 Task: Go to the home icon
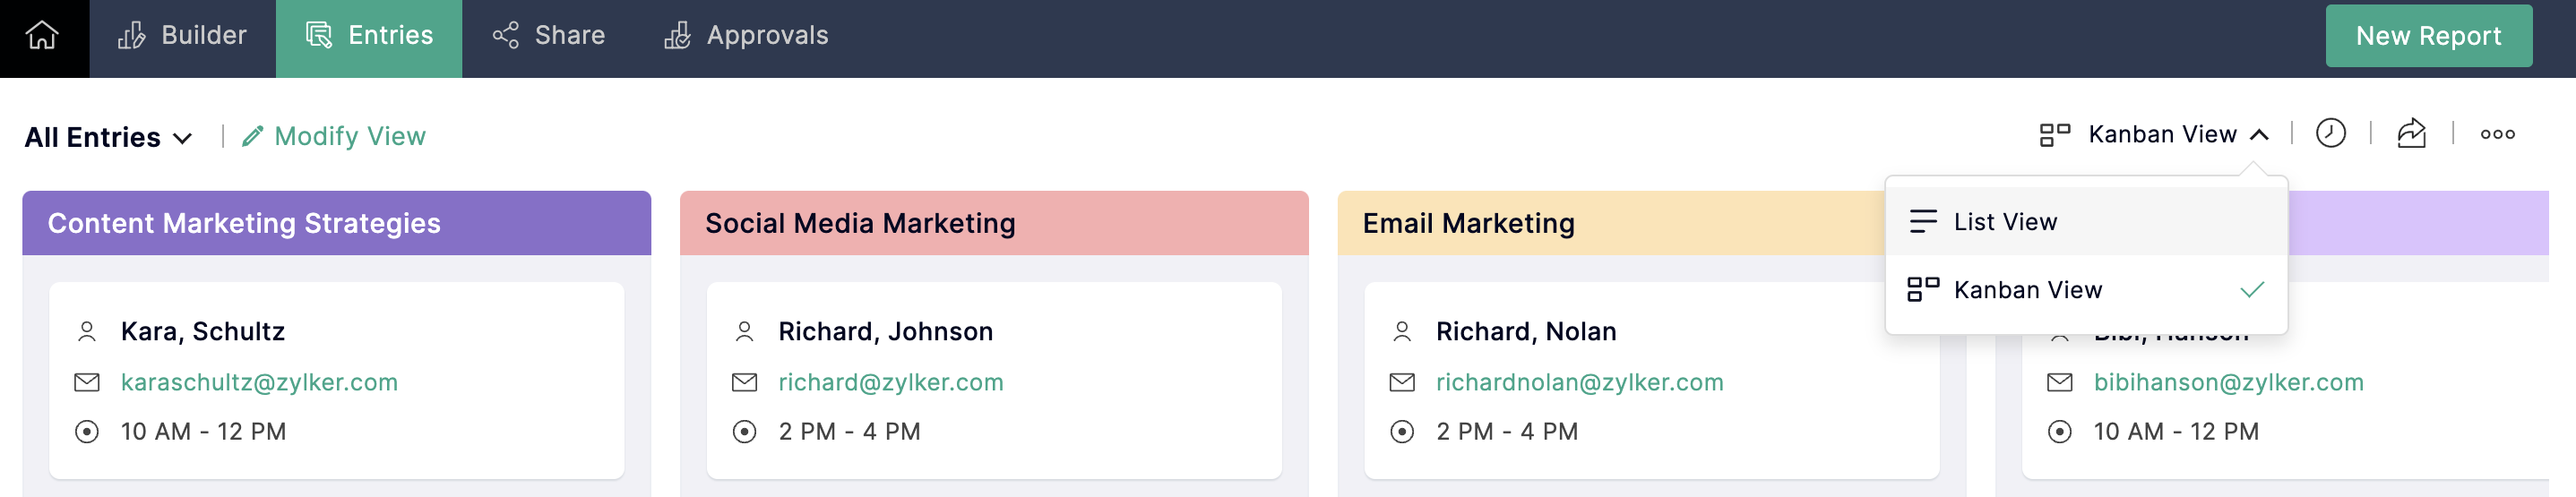[x=42, y=36]
